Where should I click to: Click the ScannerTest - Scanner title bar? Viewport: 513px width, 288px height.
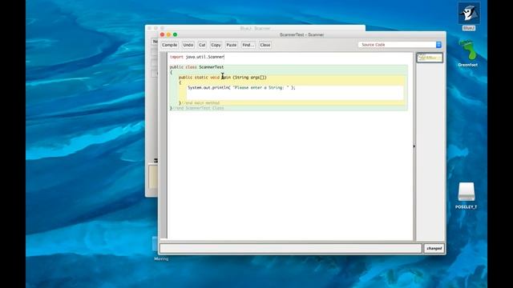(301, 34)
